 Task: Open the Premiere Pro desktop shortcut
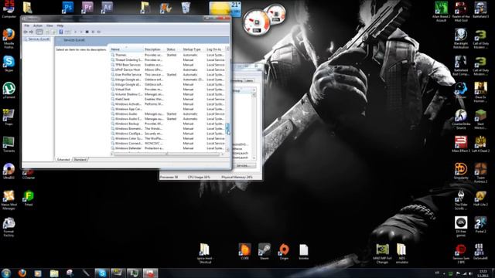[87, 8]
